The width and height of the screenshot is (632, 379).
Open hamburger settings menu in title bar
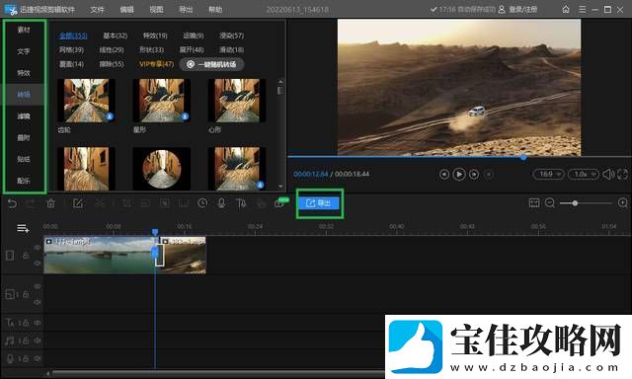(583, 9)
